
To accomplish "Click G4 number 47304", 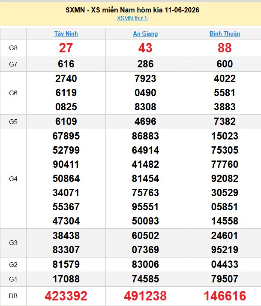I will [x=66, y=221].
